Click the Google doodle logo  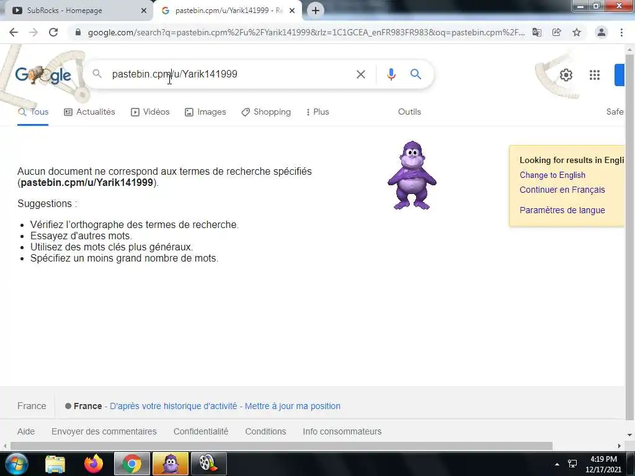[x=44, y=75]
